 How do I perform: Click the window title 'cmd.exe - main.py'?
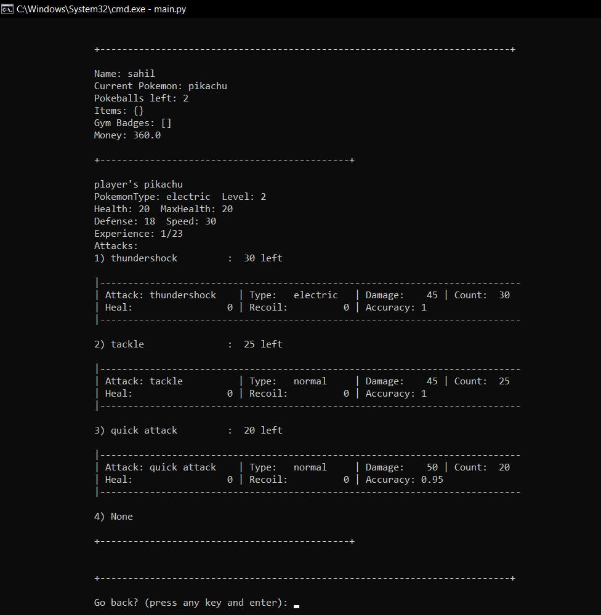(102, 9)
